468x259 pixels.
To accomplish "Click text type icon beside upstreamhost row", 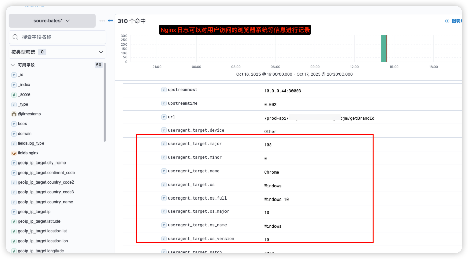I will tap(164, 90).
